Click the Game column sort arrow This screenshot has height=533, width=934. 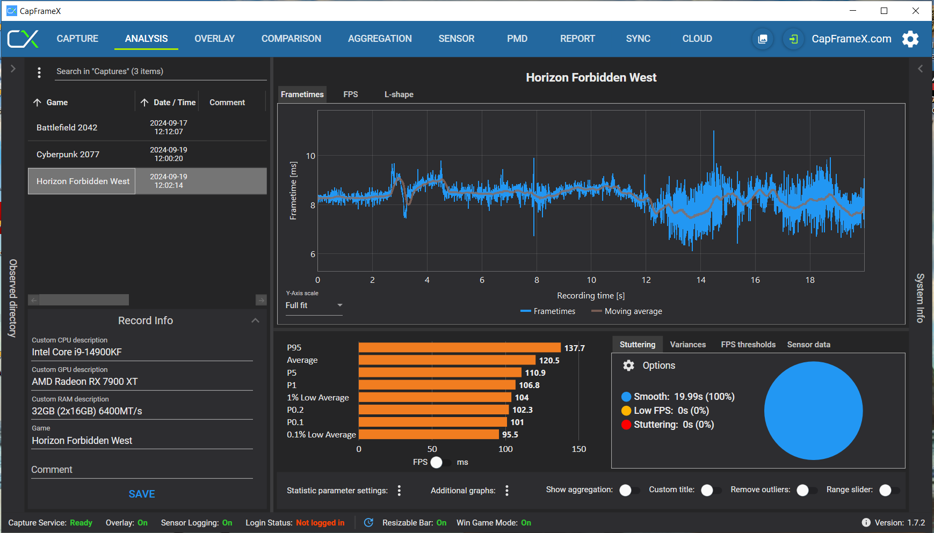pyautogui.click(x=37, y=103)
